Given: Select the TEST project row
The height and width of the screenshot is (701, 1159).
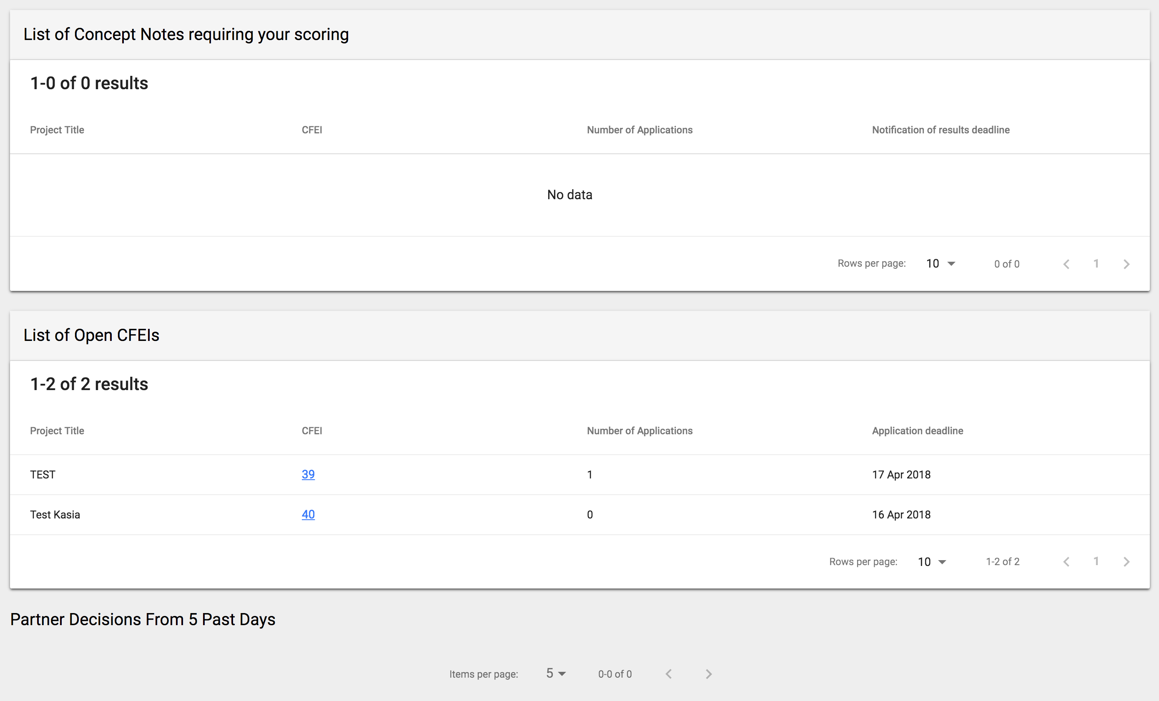Looking at the screenshot, I should pos(43,475).
